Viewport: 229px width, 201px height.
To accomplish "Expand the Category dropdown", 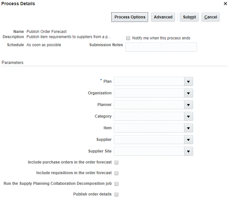I will 188,116.
